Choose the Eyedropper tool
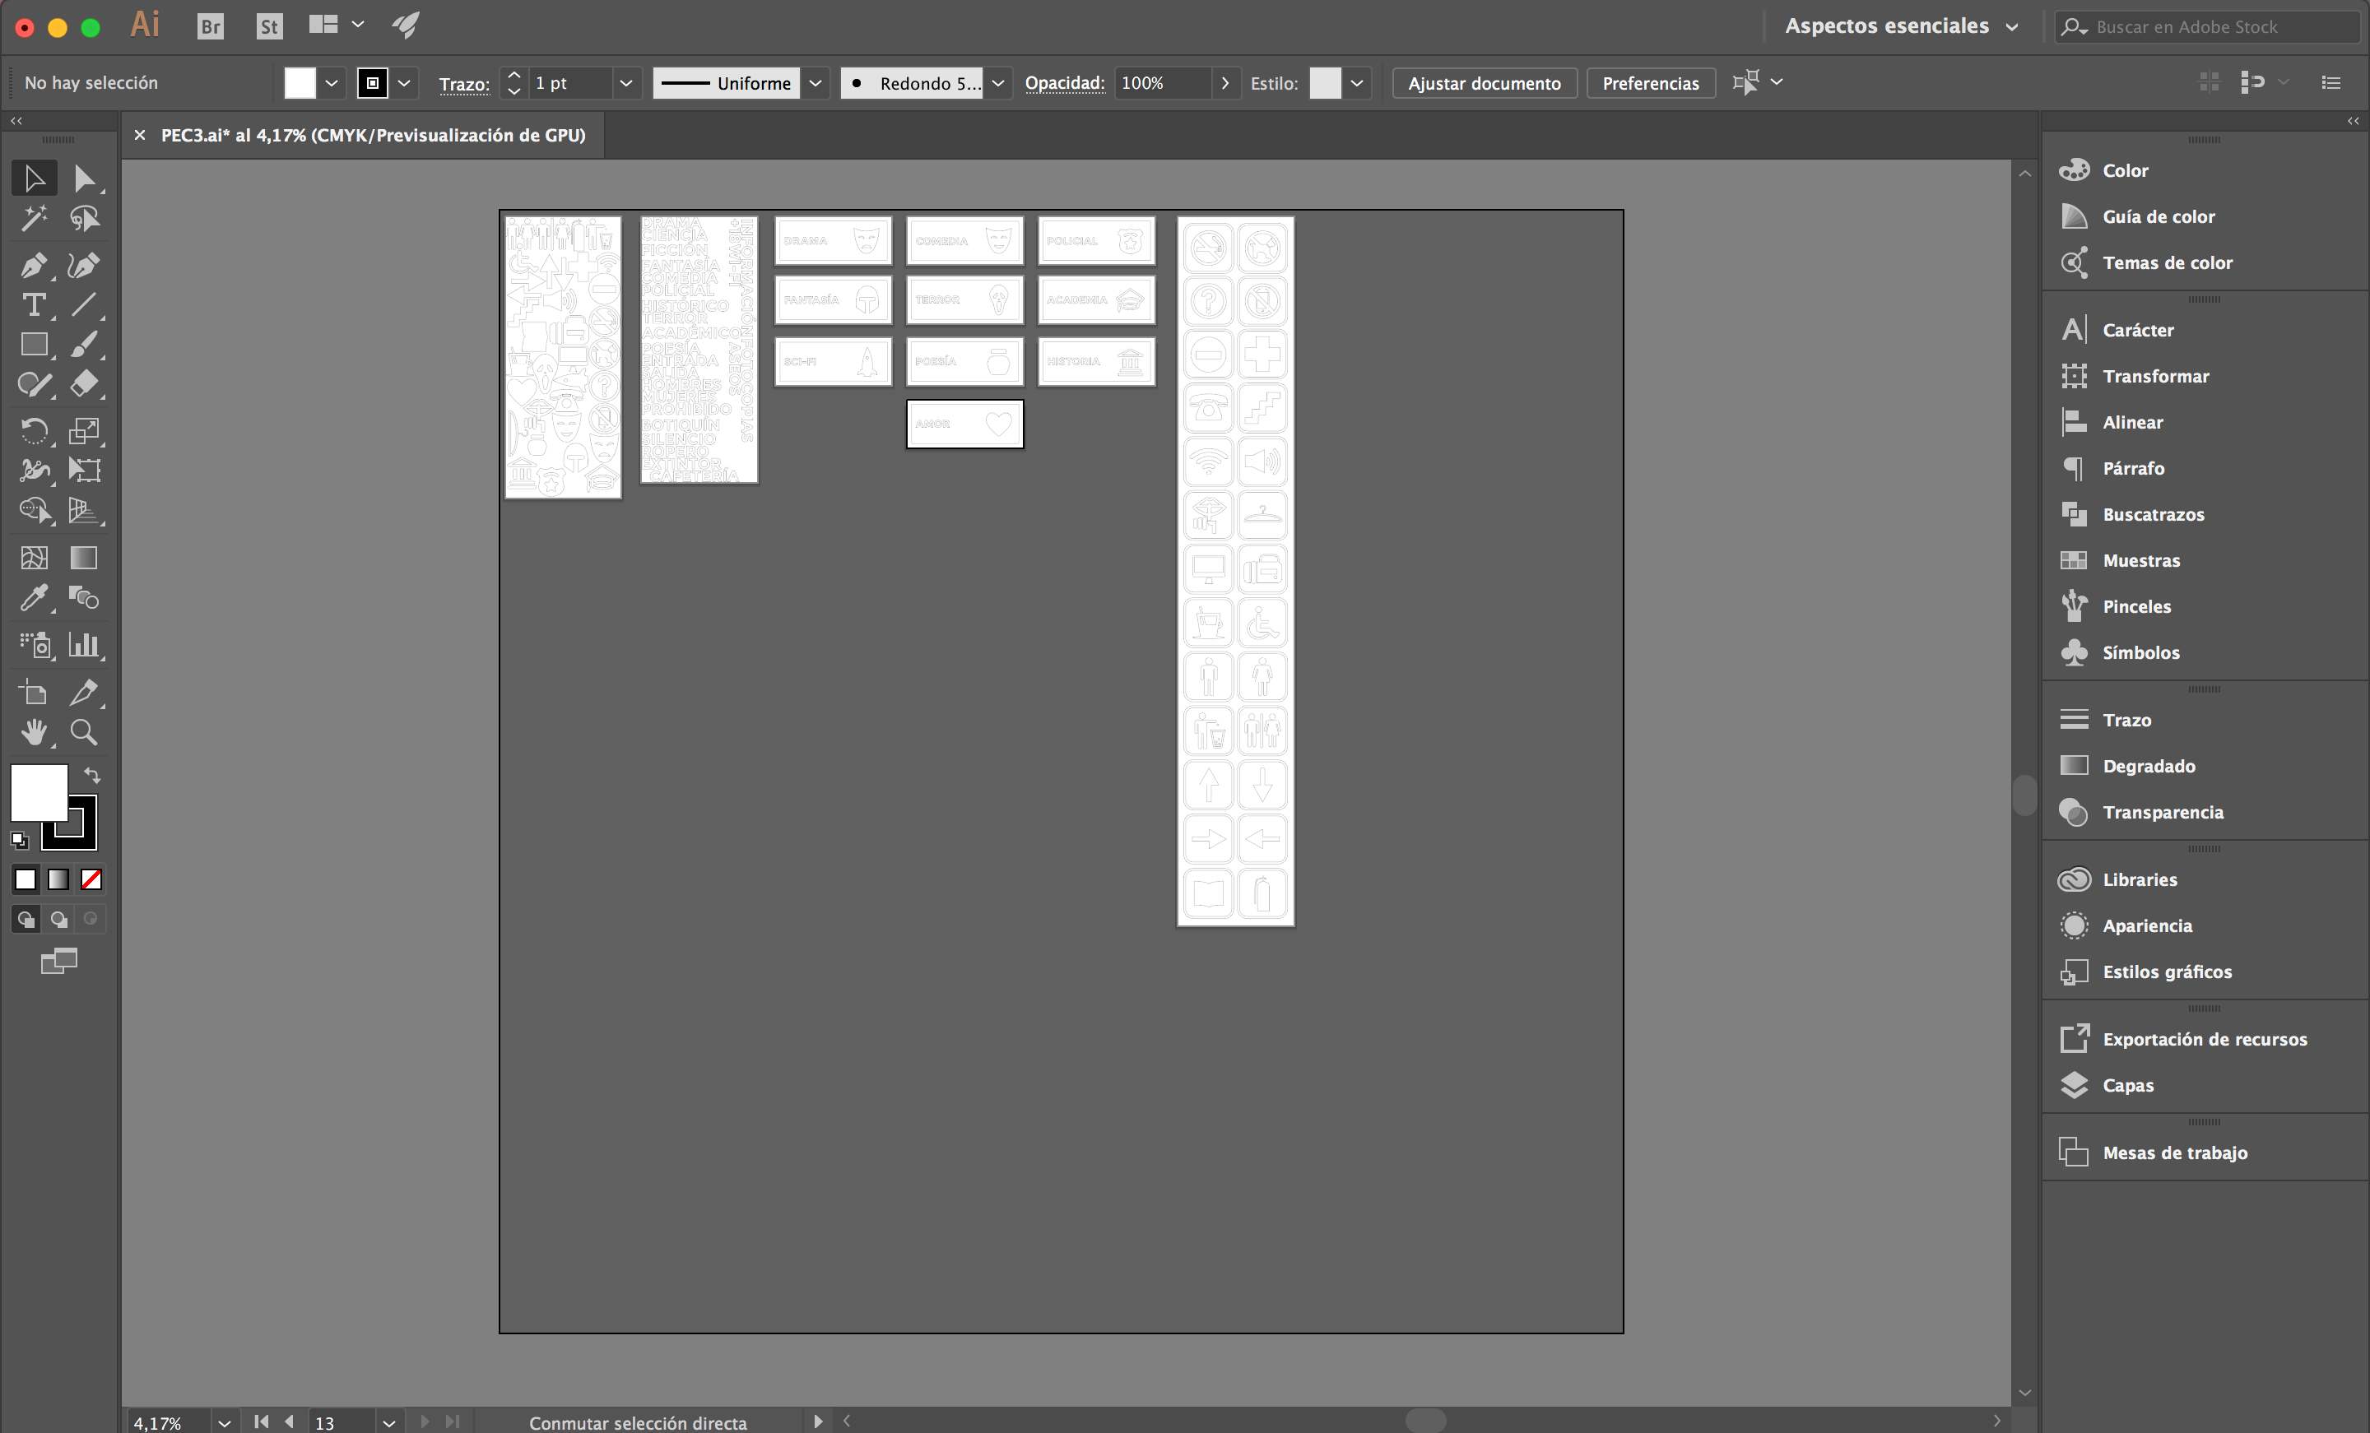Image resolution: width=2370 pixels, height=1433 pixels. (34, 598)
